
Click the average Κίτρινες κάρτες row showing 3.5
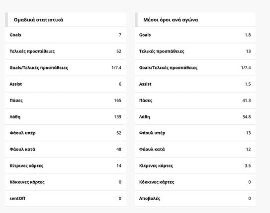tap(195, 165)
